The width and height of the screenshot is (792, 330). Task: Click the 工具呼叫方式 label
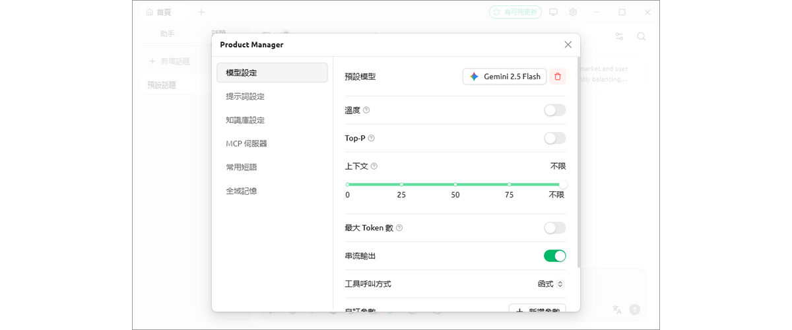coord(368,284)
